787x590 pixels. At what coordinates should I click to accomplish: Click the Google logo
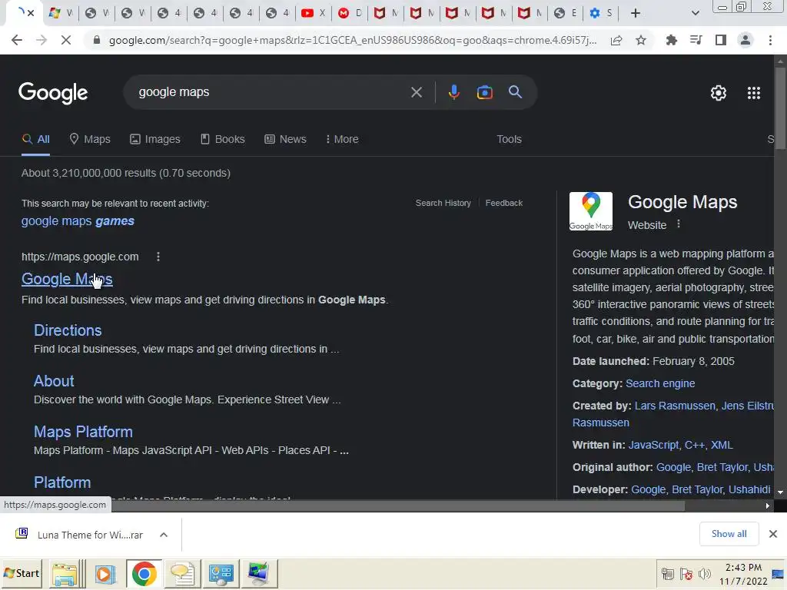pyautogui.click(x=53, y=93)
